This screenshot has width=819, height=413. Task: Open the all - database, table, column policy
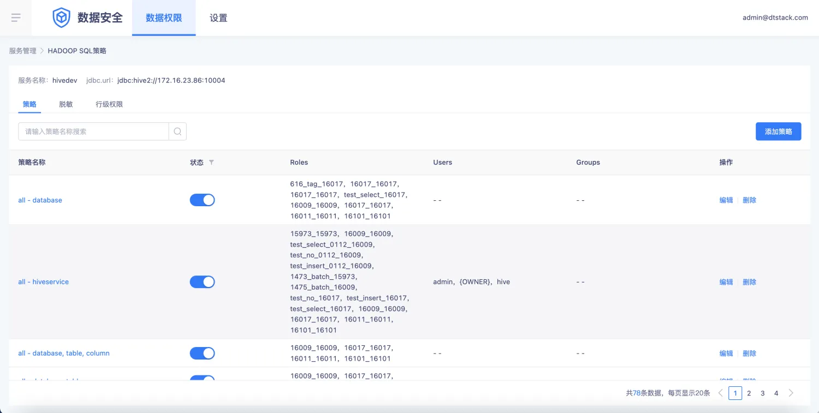click(x=64, y=354)
